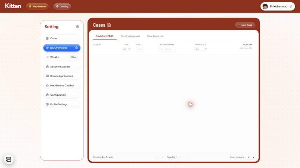Image resolution: width=300 pixels, height=168 pixels.
Task: Open the Sex filter dropdown
Action: (x=127, y=49)
